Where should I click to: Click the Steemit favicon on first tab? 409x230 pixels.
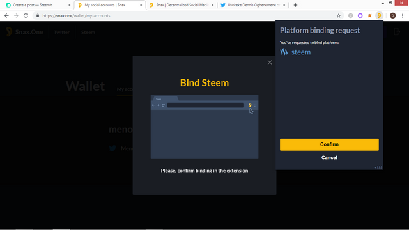pyautogui.click(x=8, y=5)
